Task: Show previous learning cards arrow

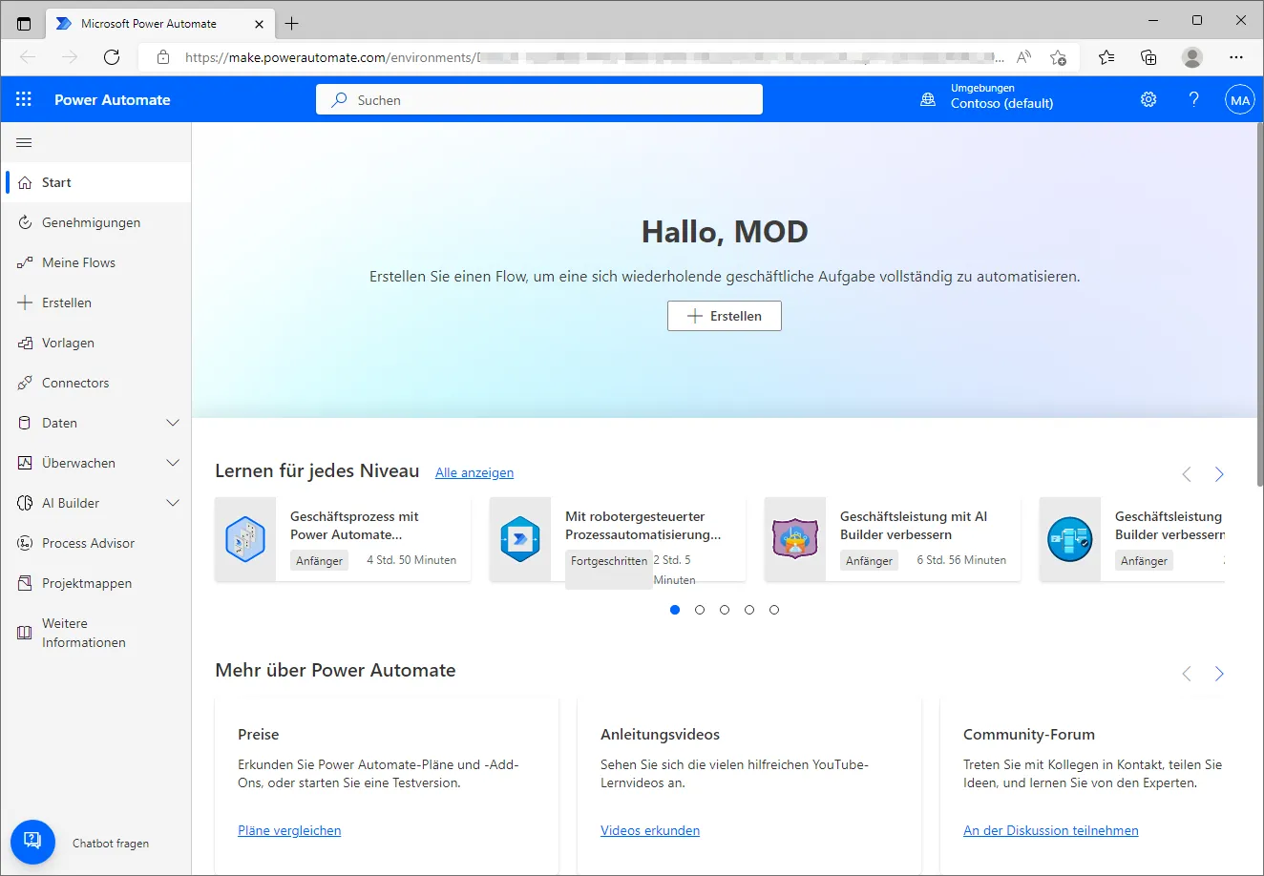Action: [1187, 474]
